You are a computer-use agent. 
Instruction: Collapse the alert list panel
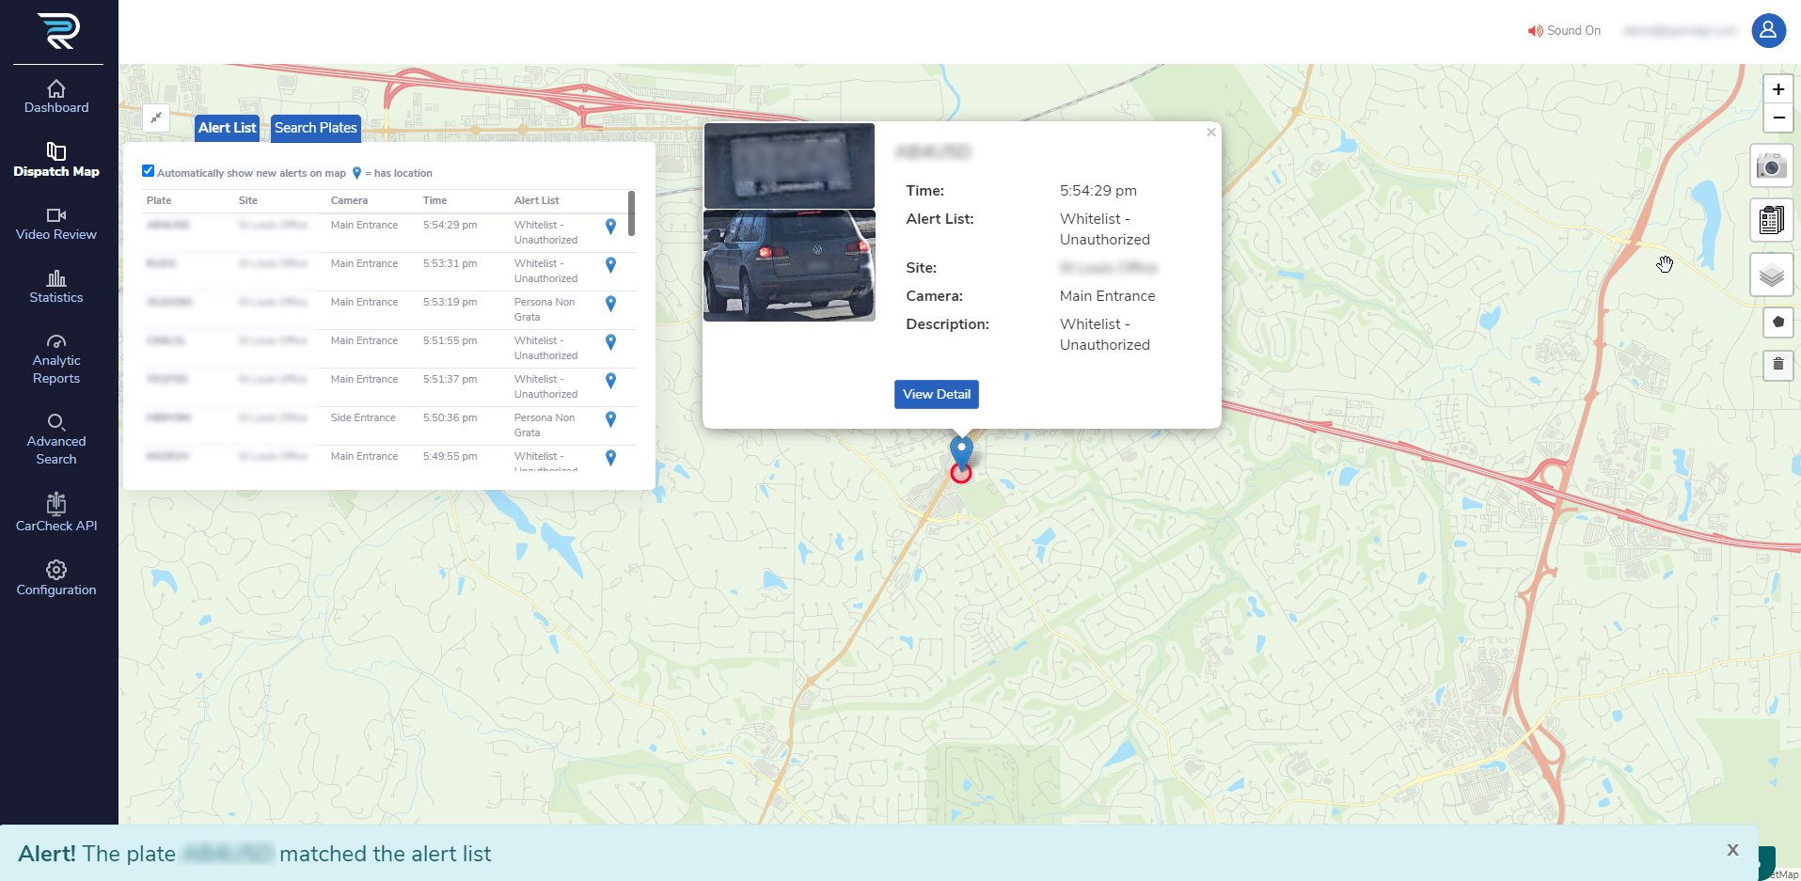[156, 118]
